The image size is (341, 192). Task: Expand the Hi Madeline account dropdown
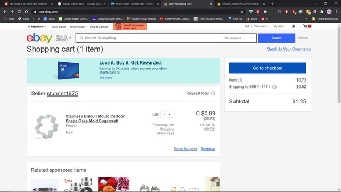37,27
